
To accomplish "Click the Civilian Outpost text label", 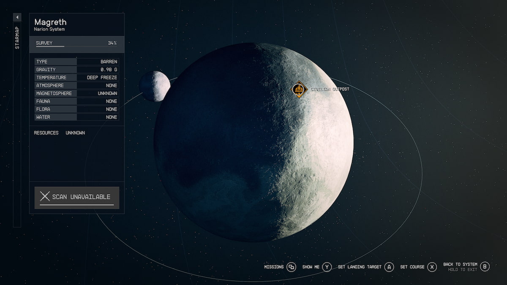I will coord(330,90).
